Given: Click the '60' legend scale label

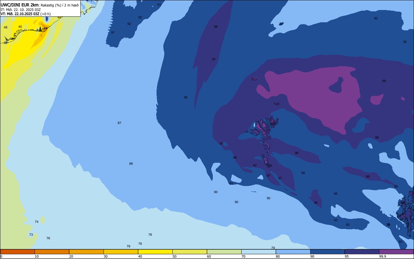Looking at the screenshot, I should point(209,256).
